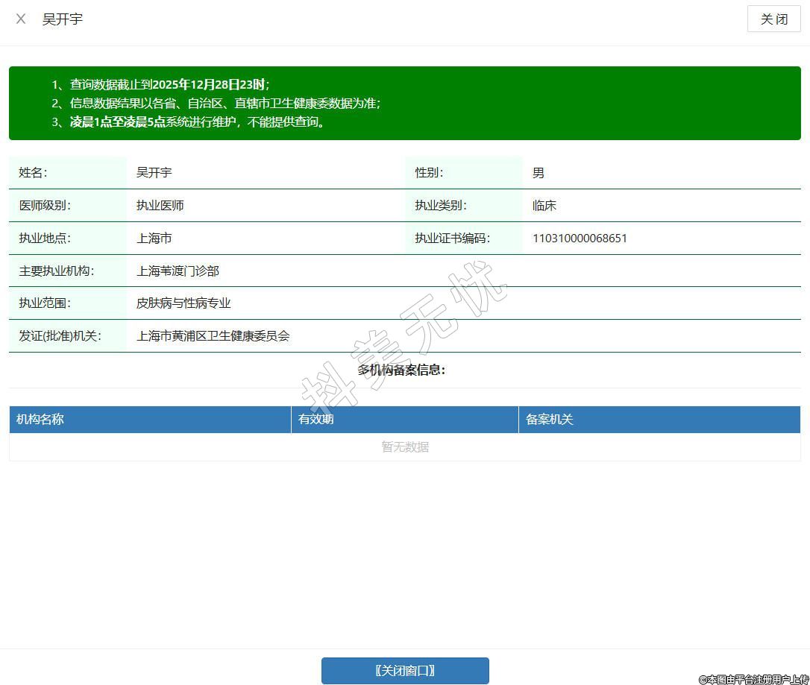Screen dimensions: 810x685
Task: Click the 执业地点 value 上海市
Action: [154, 239]
